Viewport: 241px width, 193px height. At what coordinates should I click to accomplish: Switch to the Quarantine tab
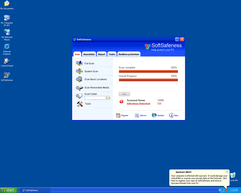coord(89,54)
